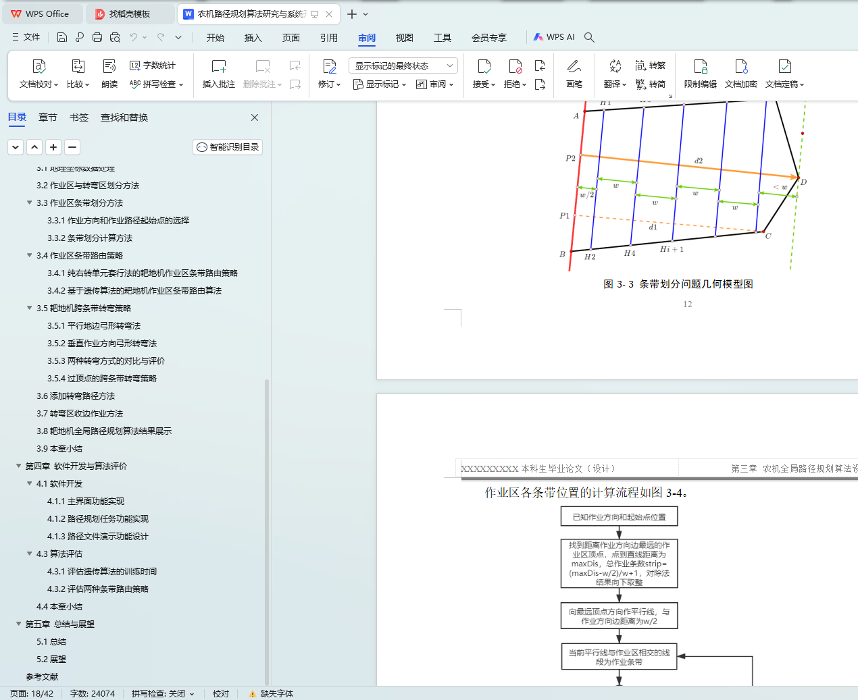Reject changes with 拒绝 icon
The image size is (858, 700).
pos(515,66)
